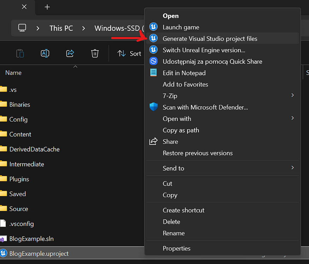This screenshot has width=309, height=264.
Task: Choose Switch Unreal Engine version
Action: [204, 50]
